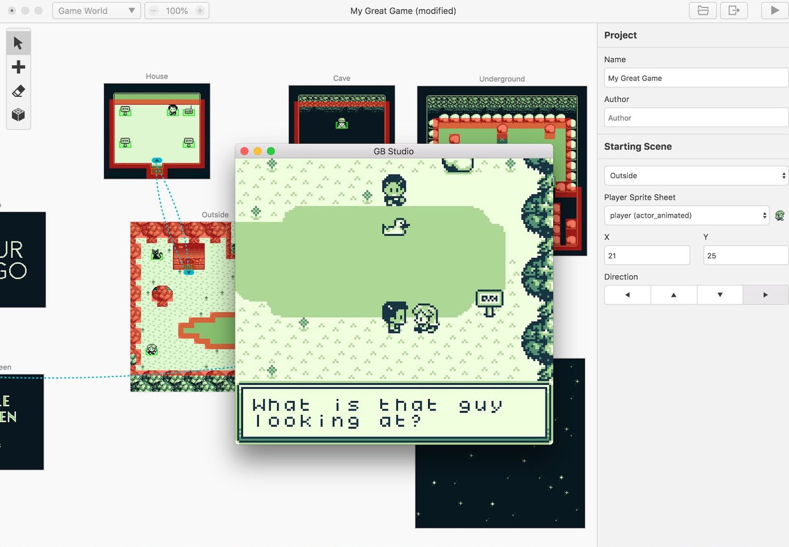This screenshot has height=547, width=789.
Task: Click the 100% zoom level control
Action: pyautogui.click(x=177, y=10)
